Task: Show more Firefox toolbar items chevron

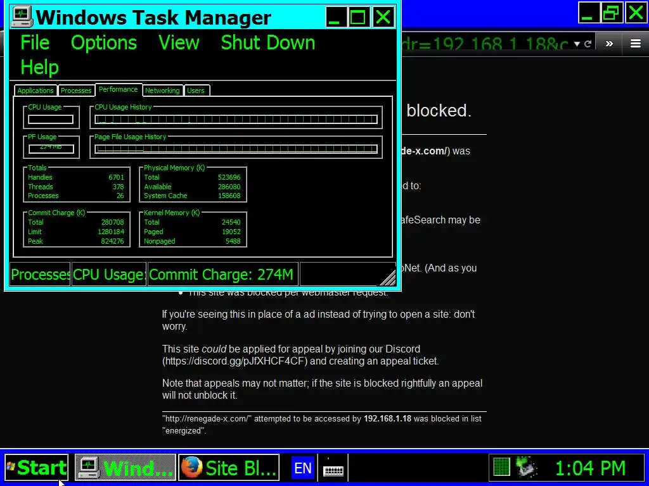Action: click(x=609, y=44)
